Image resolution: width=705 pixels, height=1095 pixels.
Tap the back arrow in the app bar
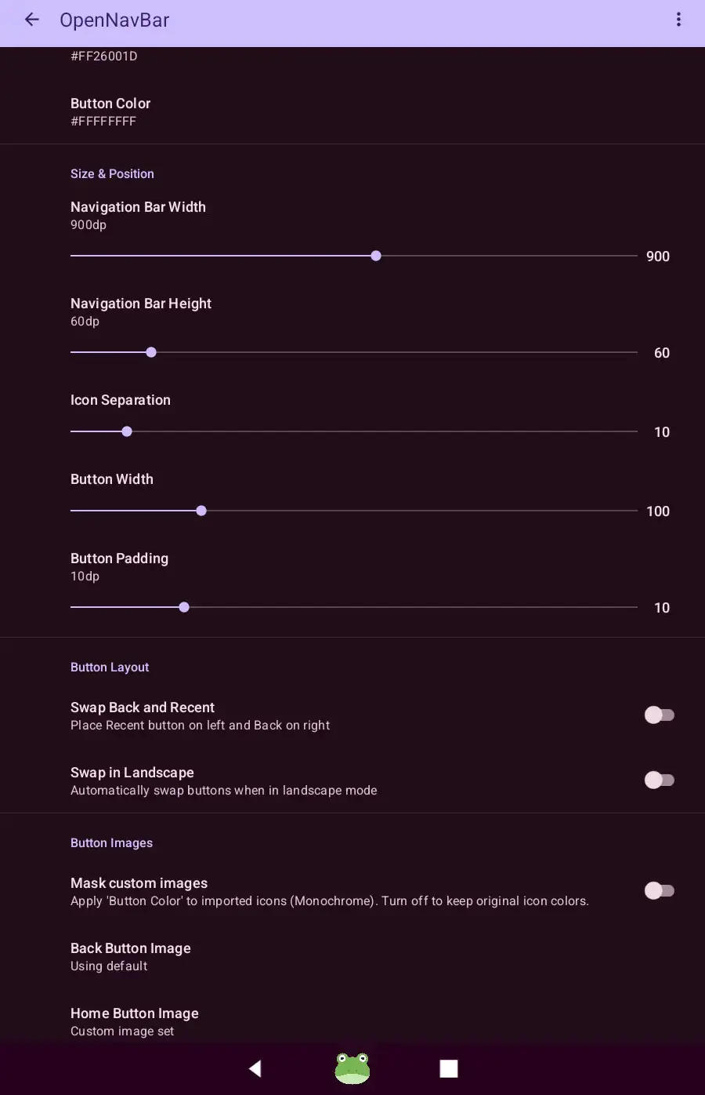(31, 20)
